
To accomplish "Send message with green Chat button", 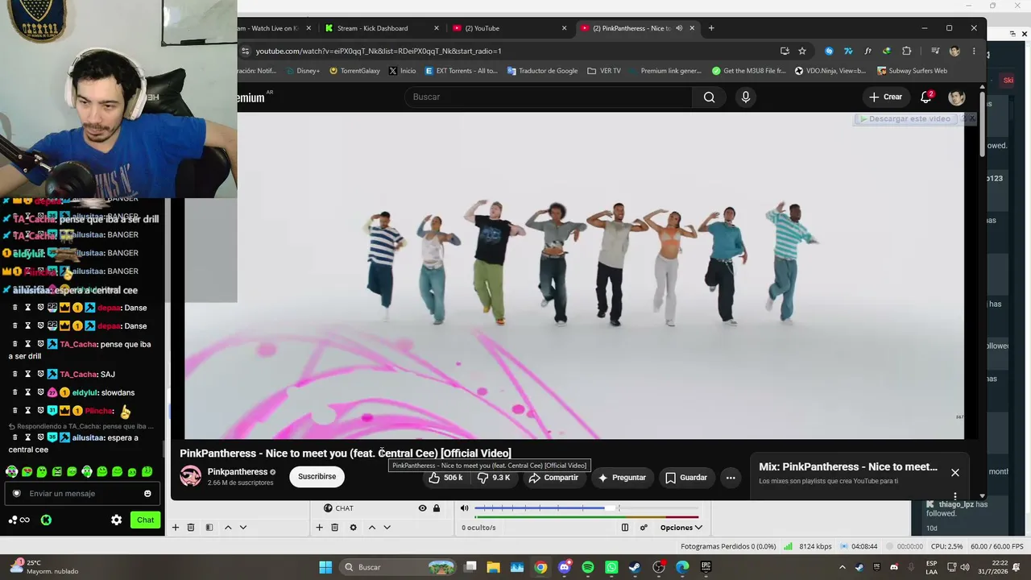I will click(x=145, y=520).
